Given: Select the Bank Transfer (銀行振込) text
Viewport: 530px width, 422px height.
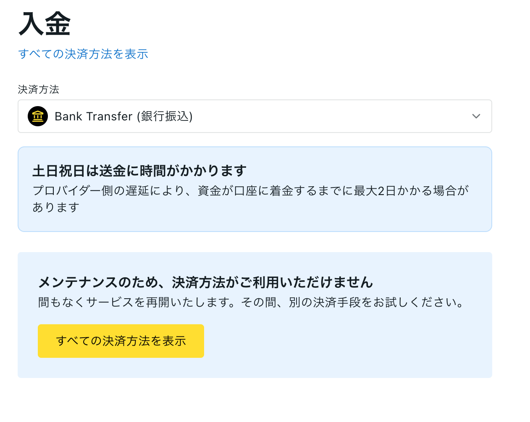Looking at the screenshot, I should pos(123,116).
